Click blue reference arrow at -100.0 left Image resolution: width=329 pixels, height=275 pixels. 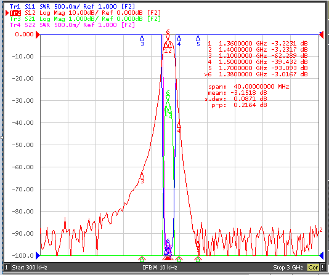point(38,255)
